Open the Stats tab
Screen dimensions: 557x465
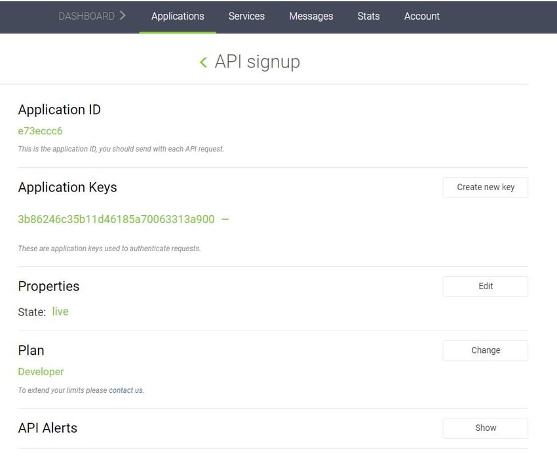click(x=368, y=16)
